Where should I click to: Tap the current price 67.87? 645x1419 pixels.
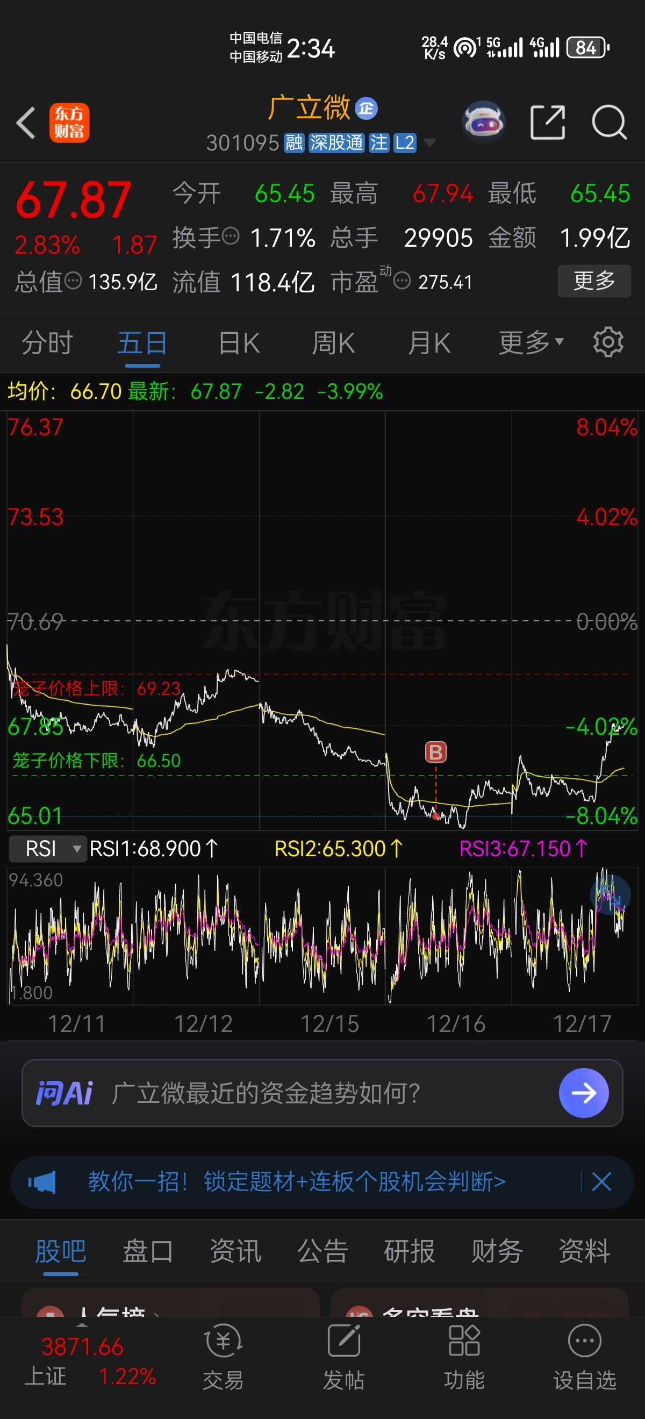pos(73,200)
